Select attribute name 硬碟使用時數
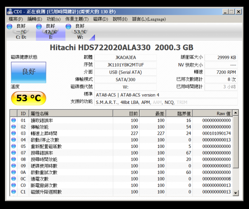The height and width of the screenshot is (209, 249). point(44,166)
